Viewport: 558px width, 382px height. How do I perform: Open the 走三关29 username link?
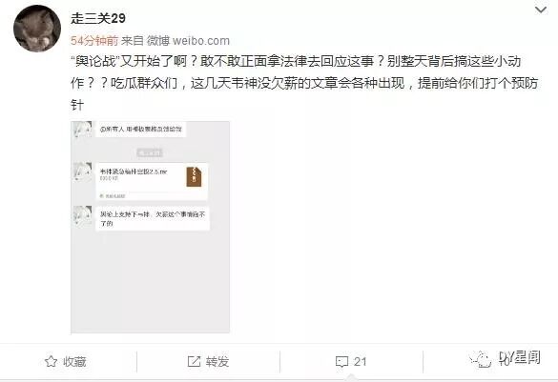click(x=98, y=18)
